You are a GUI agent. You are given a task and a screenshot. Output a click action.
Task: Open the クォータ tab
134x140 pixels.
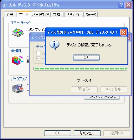[x=91, y=14]
